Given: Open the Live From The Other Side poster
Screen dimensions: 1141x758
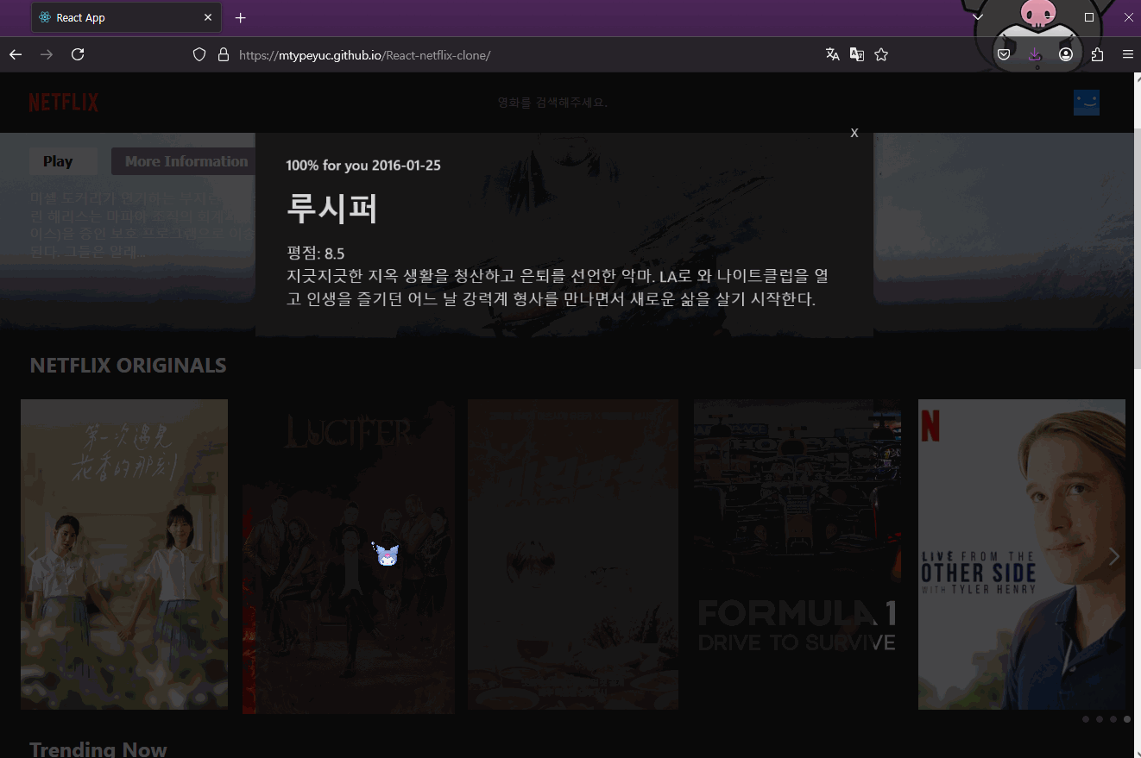Looking at the screenshot, I should tap(1022, 554).
